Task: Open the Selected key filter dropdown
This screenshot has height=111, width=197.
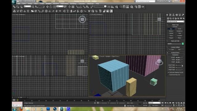Action: click(x=155, y=103)
